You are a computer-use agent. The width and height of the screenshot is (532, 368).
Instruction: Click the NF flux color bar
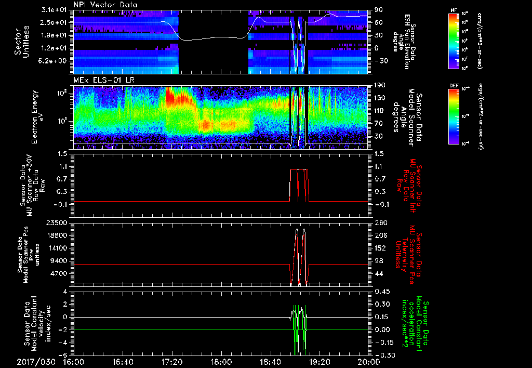coord(454,41)
